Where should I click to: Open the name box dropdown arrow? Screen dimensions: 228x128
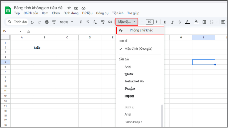click(21, 31)
